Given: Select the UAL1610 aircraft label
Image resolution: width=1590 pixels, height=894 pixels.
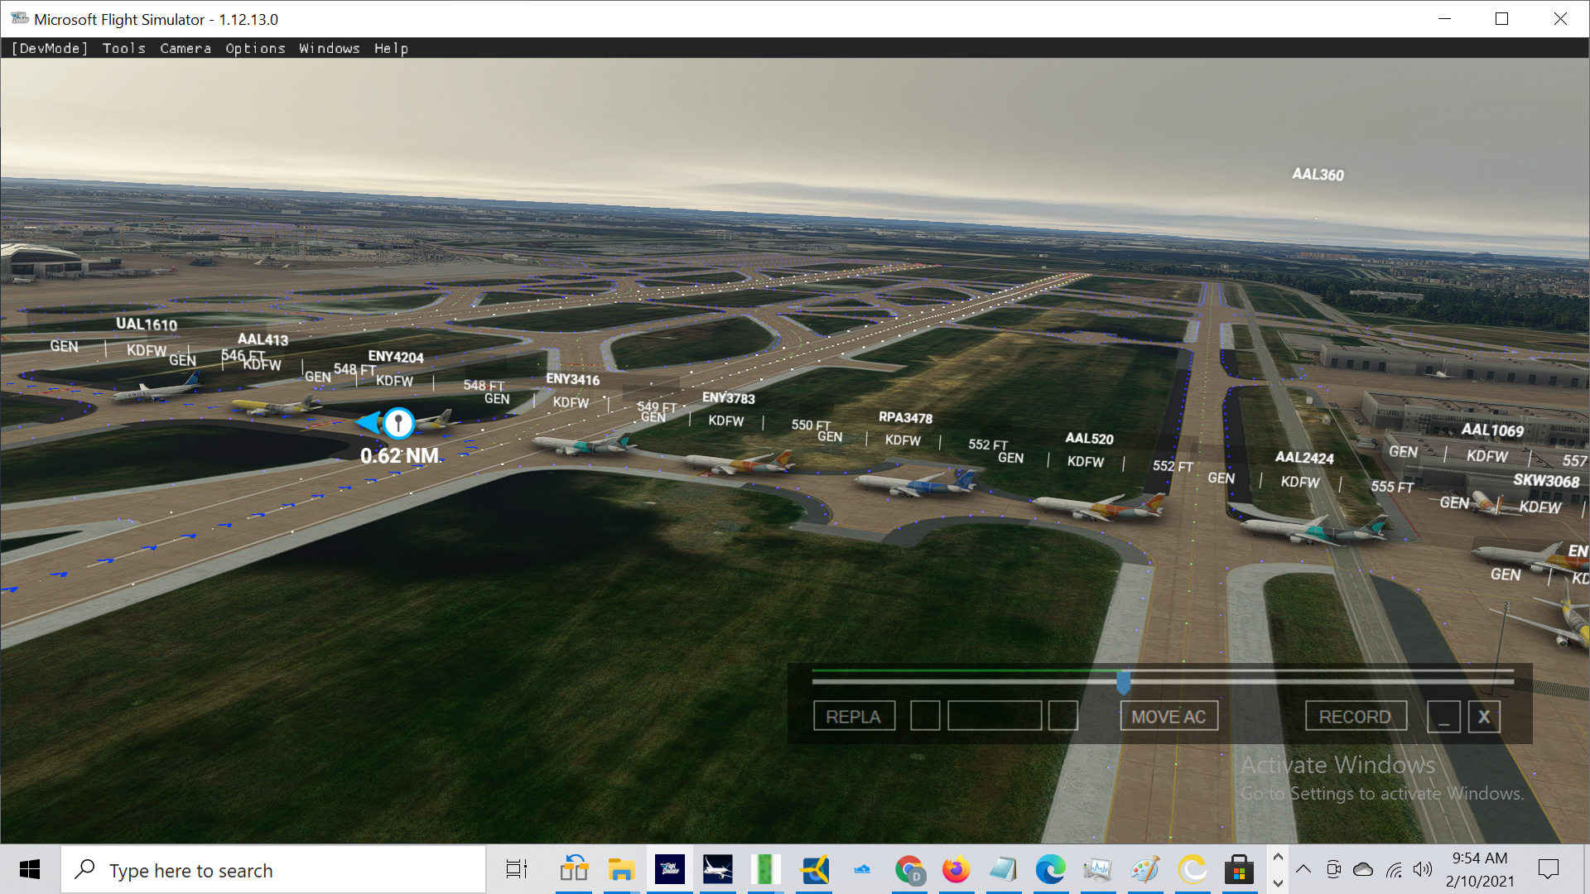Looking at the screenshot, I should (147, 324).
